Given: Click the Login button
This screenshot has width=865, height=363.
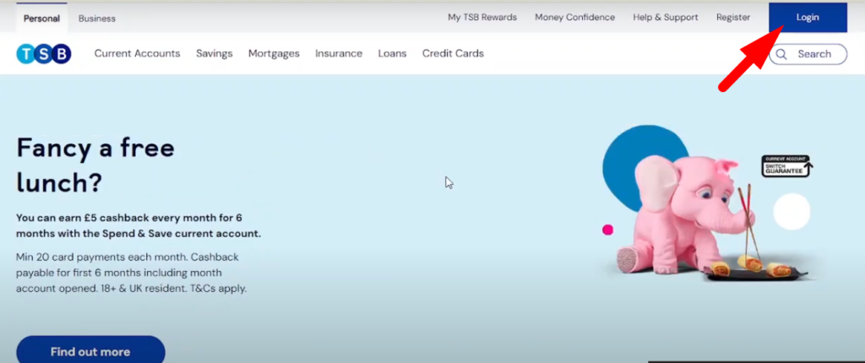Looking at the screenshot, I should [x=808, y=18].
